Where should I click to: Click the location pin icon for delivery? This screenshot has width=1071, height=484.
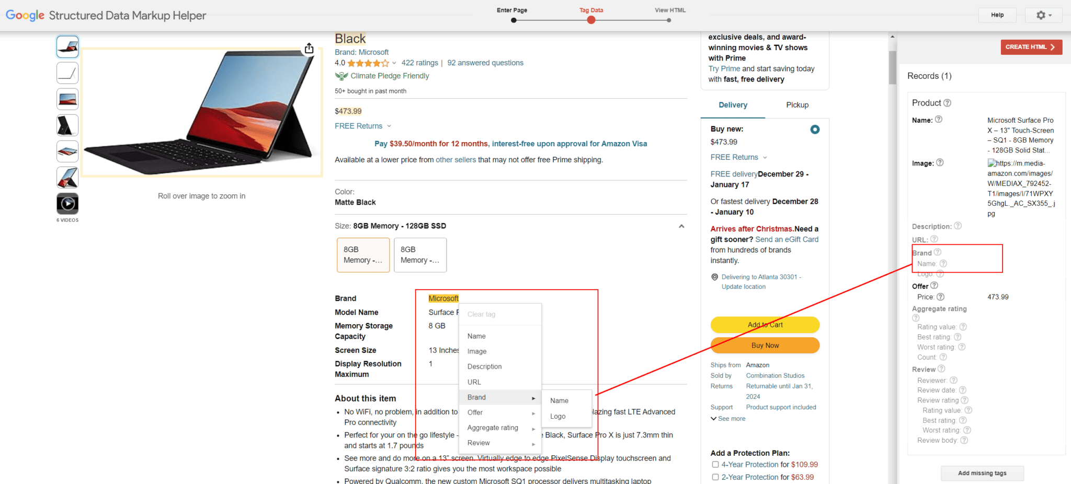[x=714, y=277]
